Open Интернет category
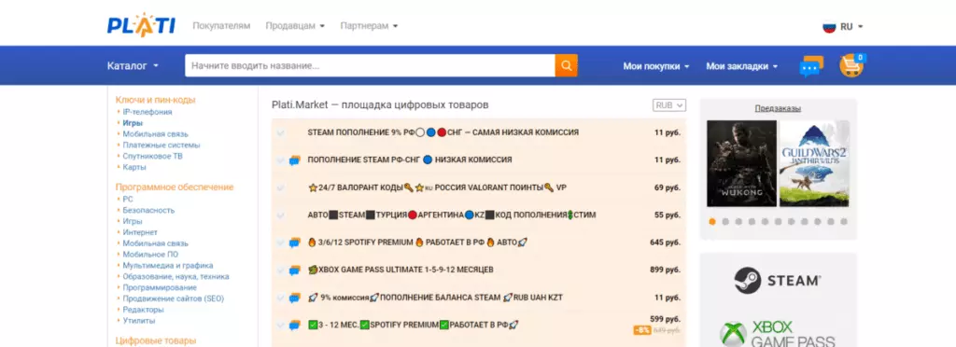The width and height of the screenshot is (956, 347). (140, 232)
